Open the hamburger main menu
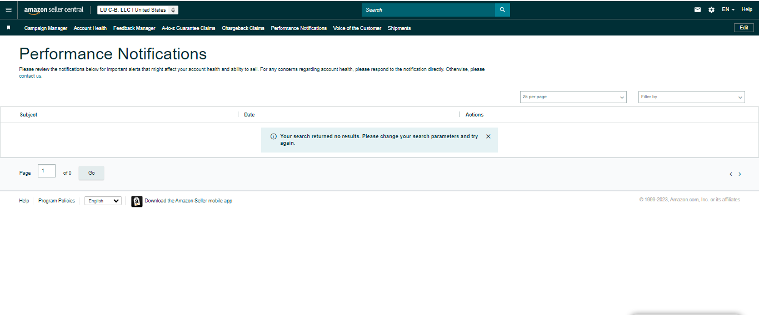The height and width of the screenshot is (315, 759). coord(8,10)
